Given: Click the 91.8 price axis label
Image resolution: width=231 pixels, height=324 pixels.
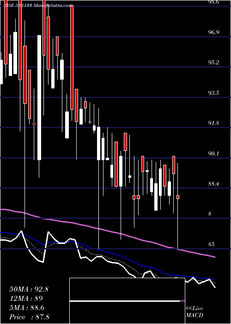Looking at the screenshot, I should pyautogui.click(x=214, y=123).
